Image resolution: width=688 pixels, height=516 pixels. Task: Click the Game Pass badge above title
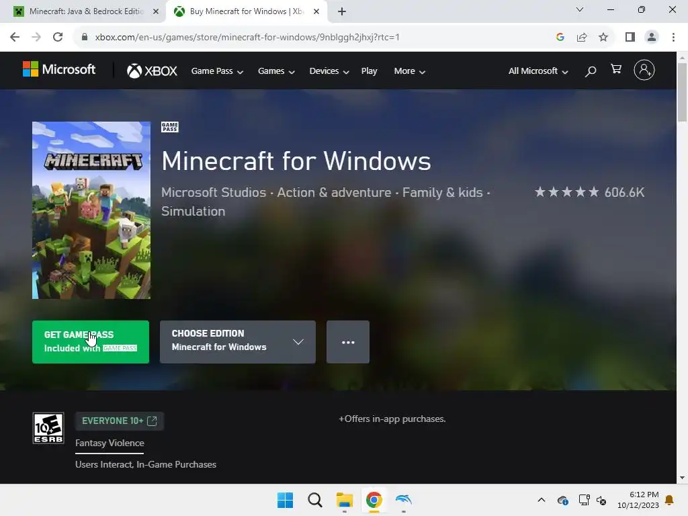pos(170,127)
